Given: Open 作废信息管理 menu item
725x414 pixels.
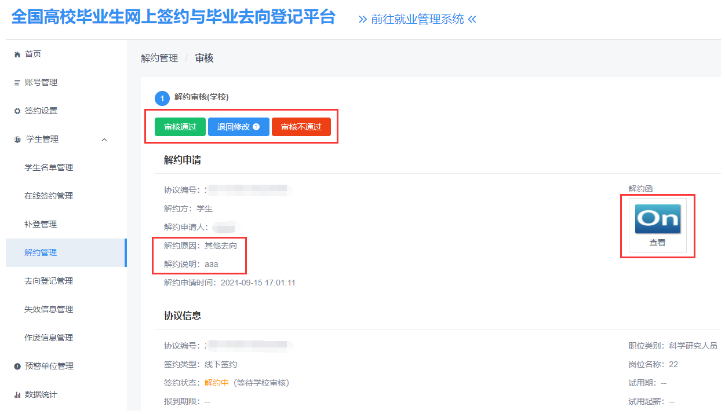Looking at the screenshot, I should tap(49, 338).
